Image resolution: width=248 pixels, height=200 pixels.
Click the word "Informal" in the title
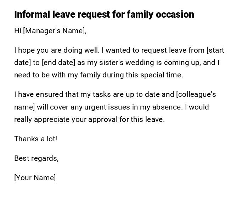[x=32, y=14]
